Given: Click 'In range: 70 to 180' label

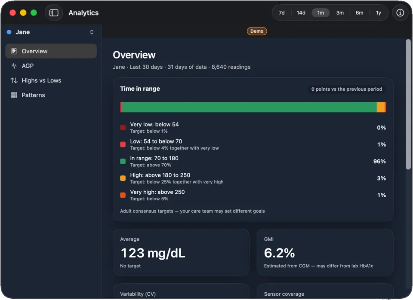Looking at the screenshot, I should click(154, 158).
